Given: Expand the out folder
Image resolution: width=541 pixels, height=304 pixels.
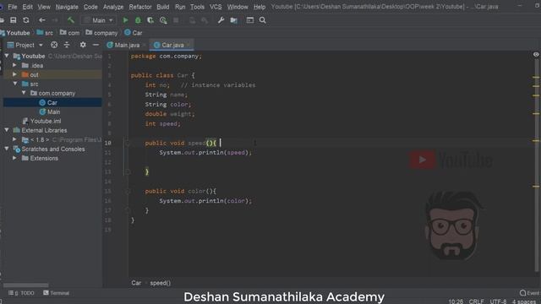Looking at the screenshot, I should pos(14,74).
